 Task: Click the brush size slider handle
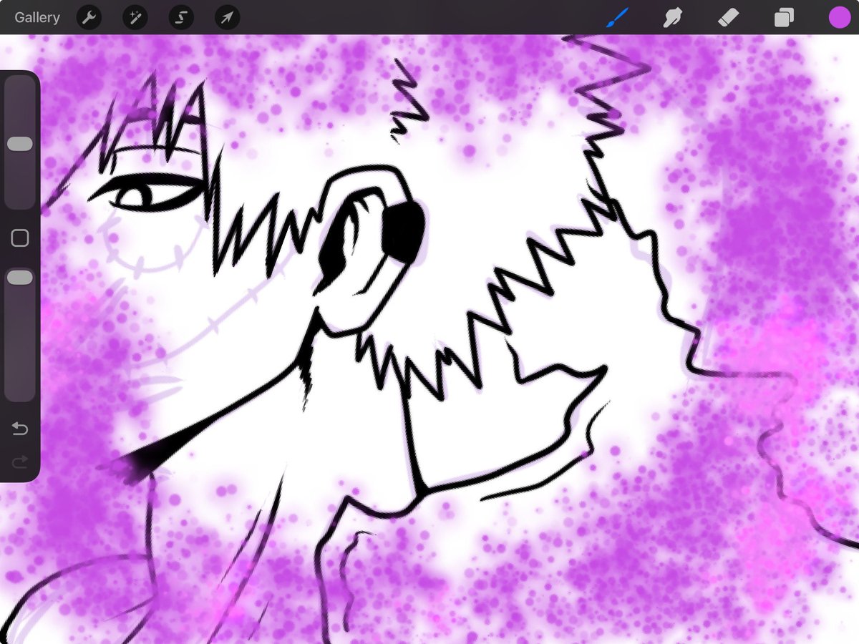click(20, 144)
